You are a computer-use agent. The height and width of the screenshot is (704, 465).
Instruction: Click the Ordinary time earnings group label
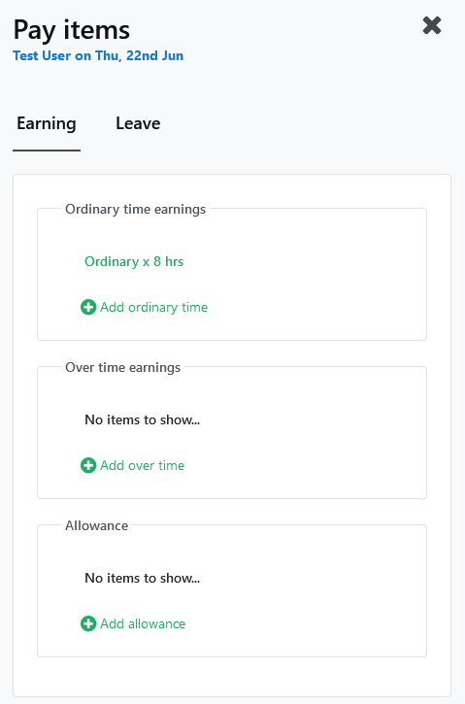135,209
